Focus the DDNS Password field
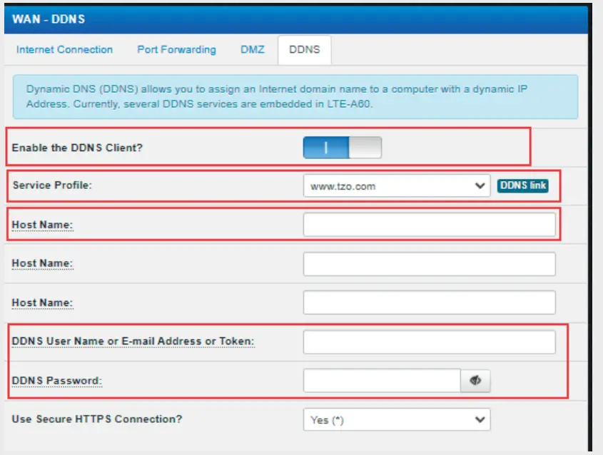Screen dimensions: 603x455 pos(382,380)
